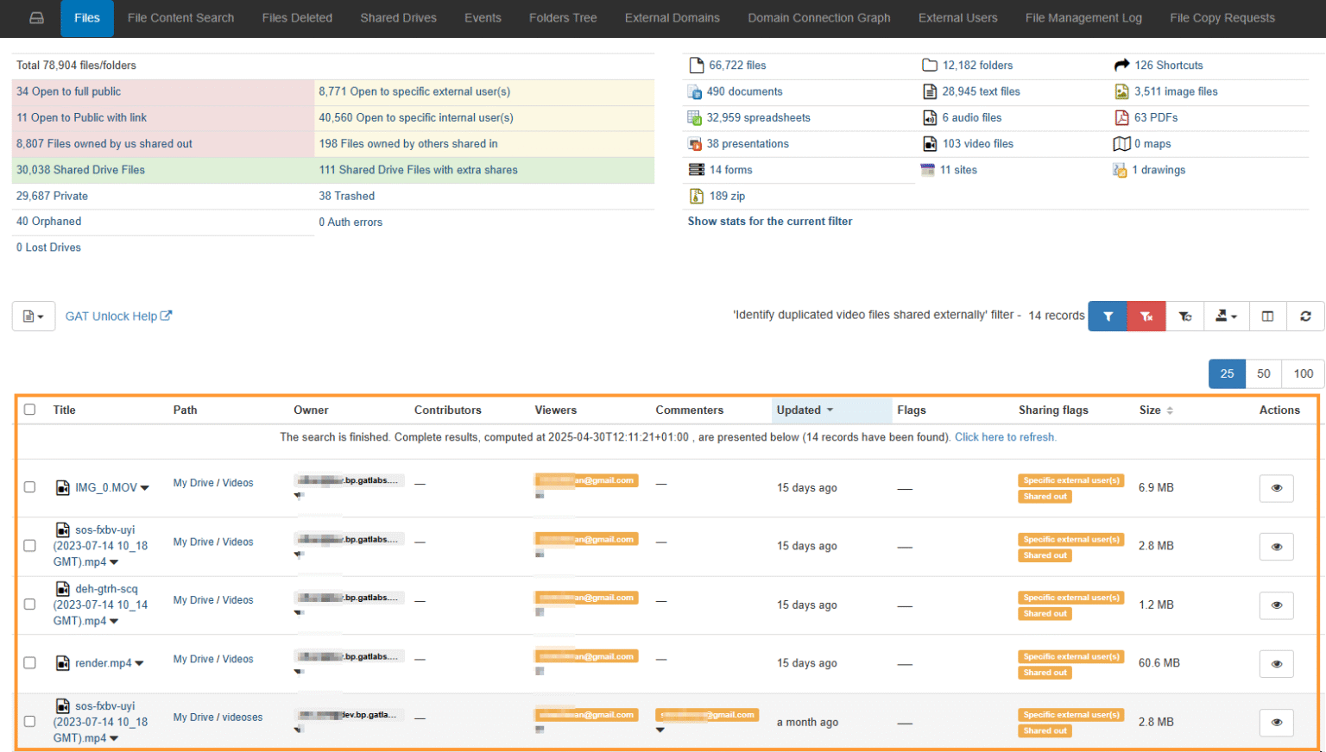
Task: Expand the IMG_0.MOV title dropdown arrow
Action: pos(144,488)
